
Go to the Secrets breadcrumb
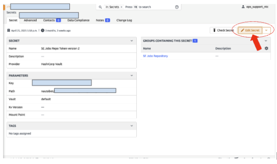point(12,12)
